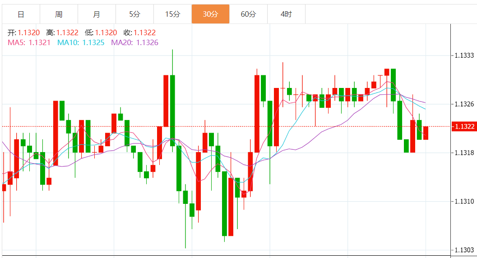Click the MA20 indicator label
Image resolution: width=477 pixels, height=258 pixels.
coord(134,42)
